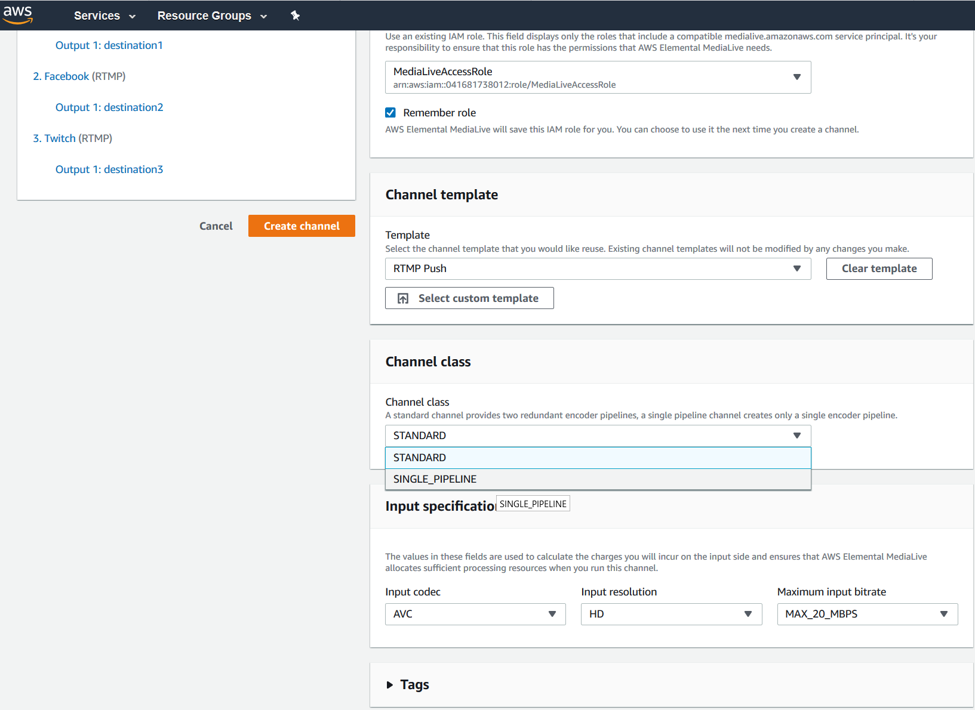Screen dimensions: 975x710
Task: Uncheck the Remember role checkbox
Action: [390, 113]
